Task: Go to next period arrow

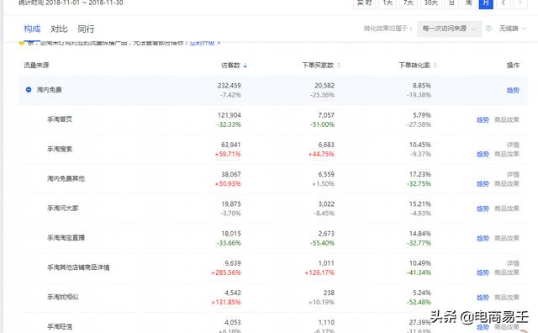Action: [x=520, y=3]
